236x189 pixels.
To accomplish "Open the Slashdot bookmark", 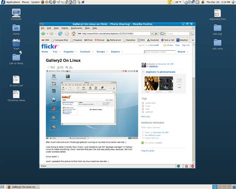I will (x=153, y=40).
